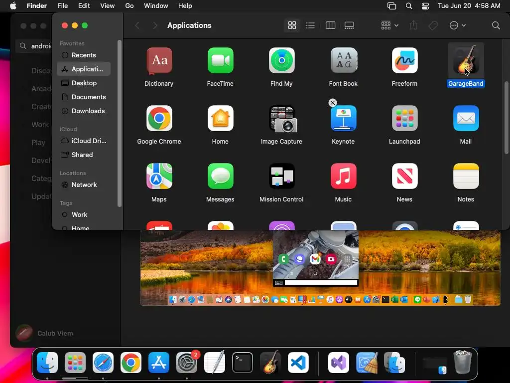Select the Work tag in sidebar
This screenshot has width=510, height=383.
coord(84,214)
